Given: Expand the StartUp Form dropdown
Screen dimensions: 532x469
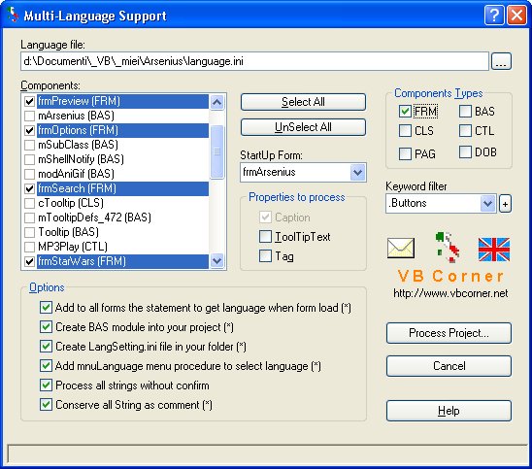Looking at the screenshot, I should tap(357, 173).
